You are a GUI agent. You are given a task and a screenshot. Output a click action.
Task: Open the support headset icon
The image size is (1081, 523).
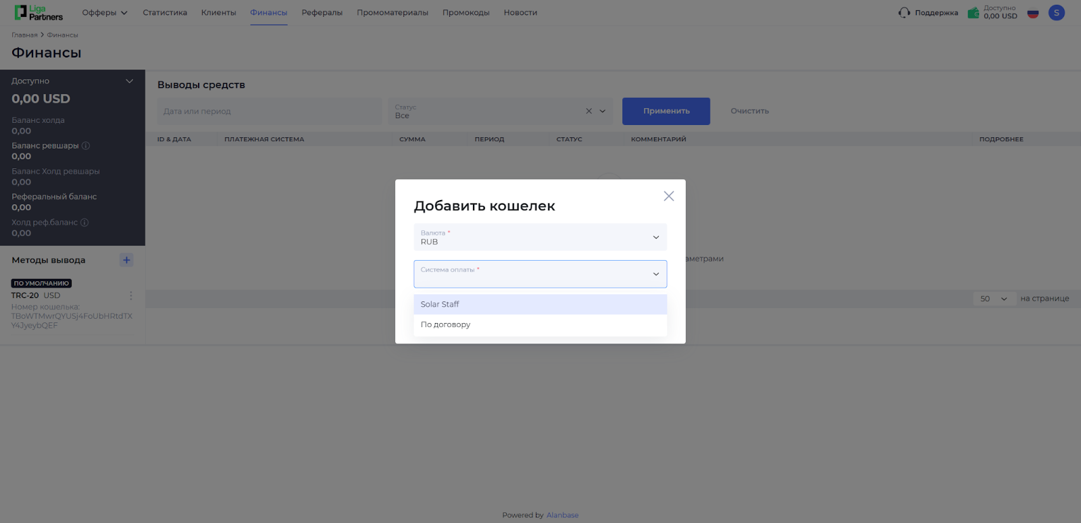pyautogui.click(x=904, y=12)
